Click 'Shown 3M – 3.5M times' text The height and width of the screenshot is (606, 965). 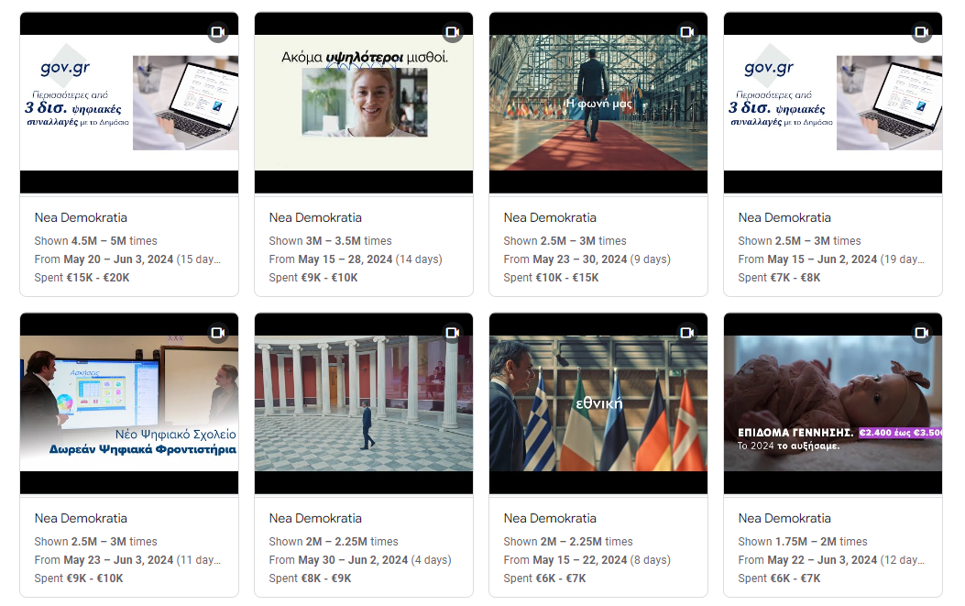[330, 241]
